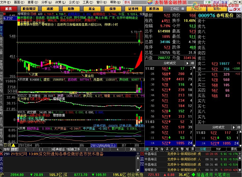Click the 大赛 button
This screenshot has width=242, height=177.
pyautogui.click(x=208, y=2)
